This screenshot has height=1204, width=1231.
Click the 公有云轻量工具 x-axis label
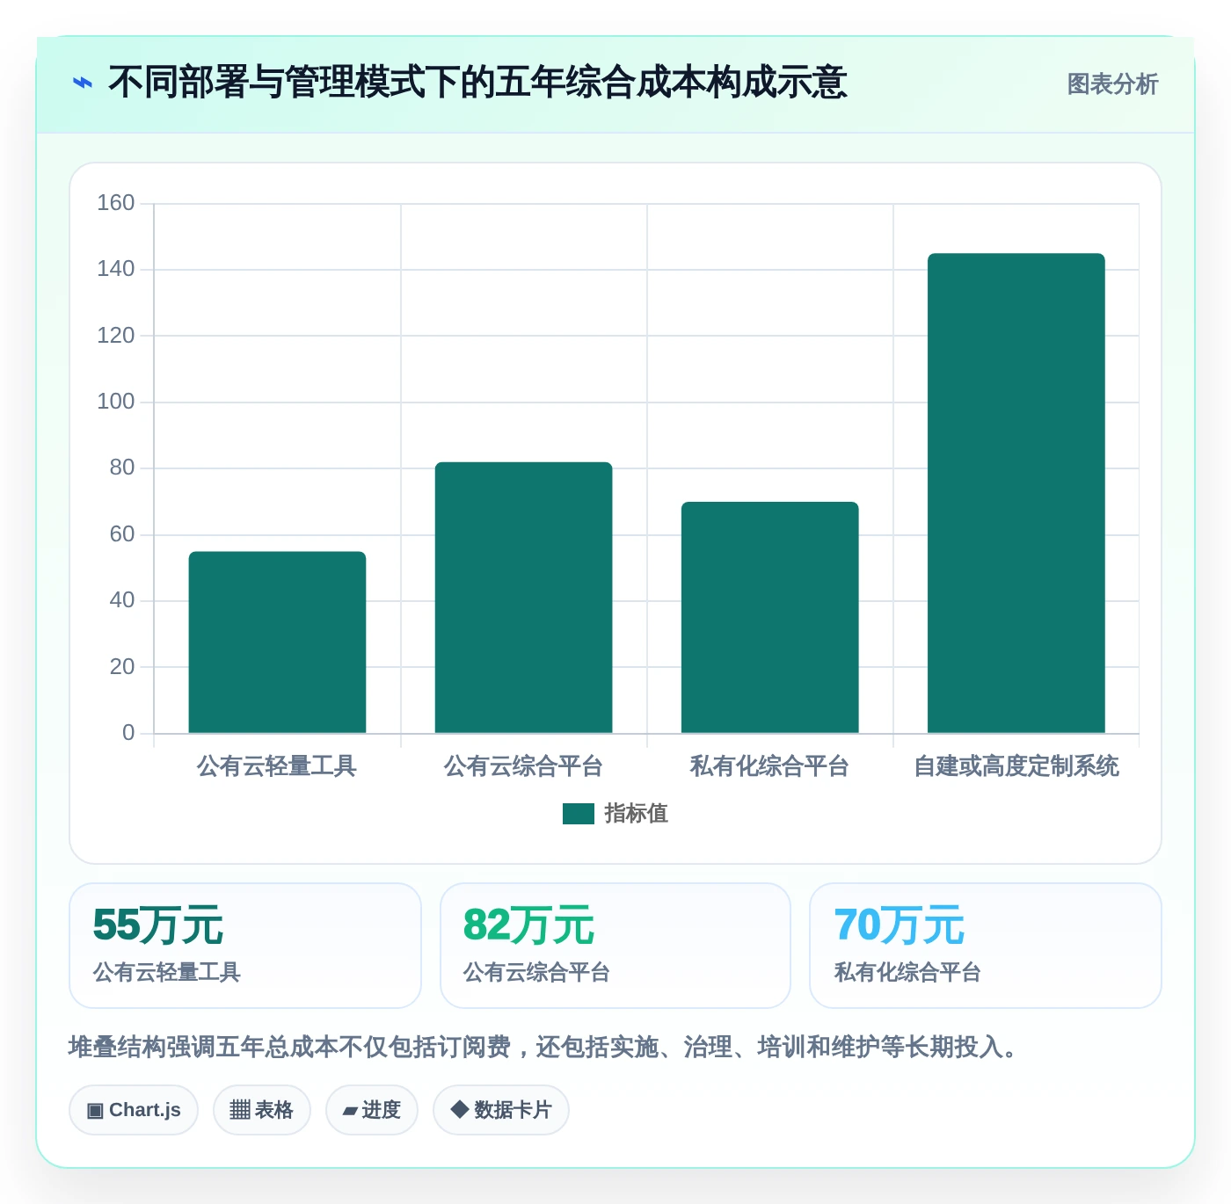pos(277,766)
